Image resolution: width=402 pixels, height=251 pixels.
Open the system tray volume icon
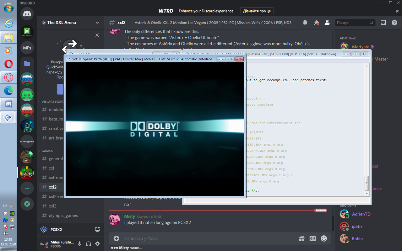point(5,233)
